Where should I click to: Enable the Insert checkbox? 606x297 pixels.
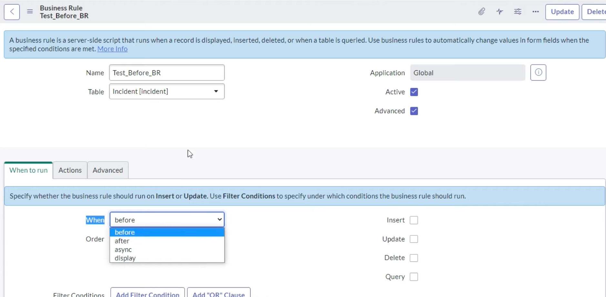pyautogui.click(x=414, y=220)
